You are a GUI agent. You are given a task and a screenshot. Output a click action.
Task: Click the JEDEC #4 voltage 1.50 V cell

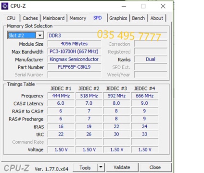(x=144, y=150)
